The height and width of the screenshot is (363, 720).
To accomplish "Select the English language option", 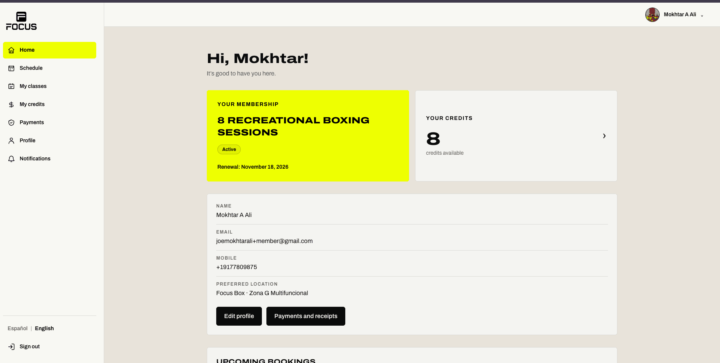I will pyautogui.click(x=45, y=328).
